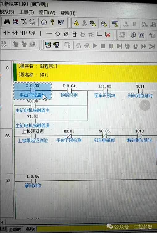Click the gray circular next-image arrow
Screen dimensions: 157x233
(145, 105)
